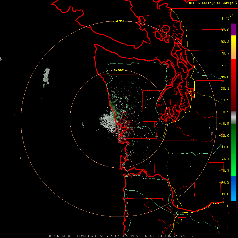Select the -32.0 velocity scale value
238x238 pixels.
(224, 136)
